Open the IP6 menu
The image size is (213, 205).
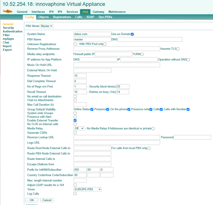(x=60, y=12)
